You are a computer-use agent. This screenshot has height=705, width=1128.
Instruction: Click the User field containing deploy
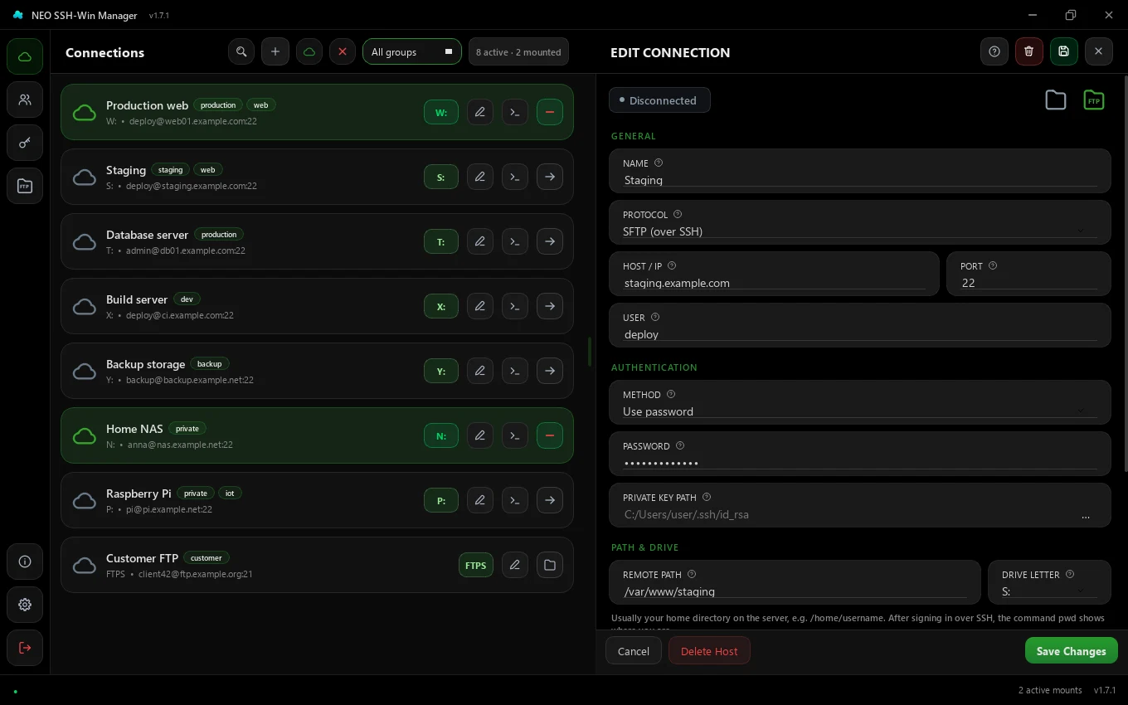click(x=860, y=325)
